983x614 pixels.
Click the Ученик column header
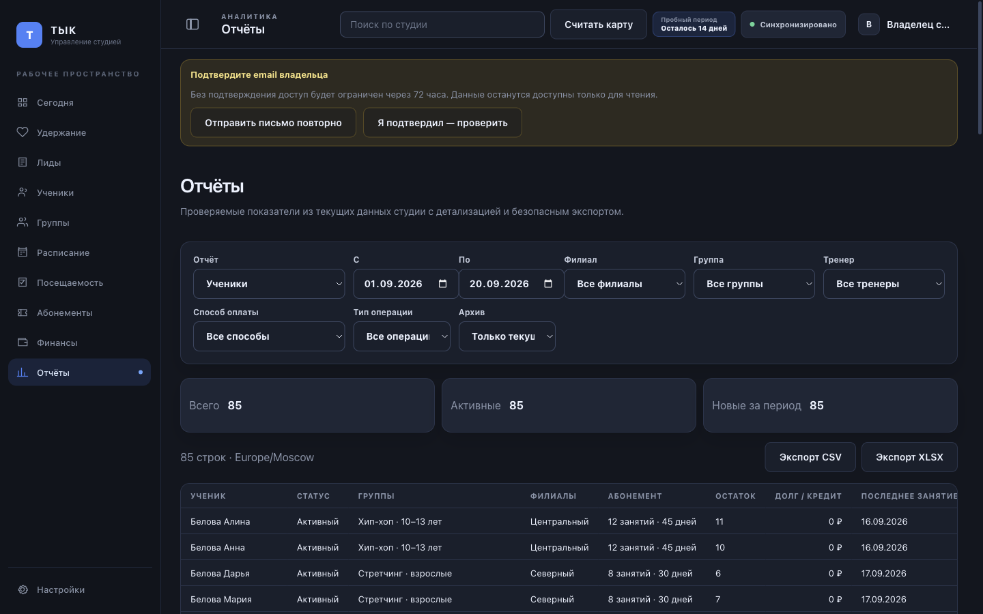coord(208,496)
